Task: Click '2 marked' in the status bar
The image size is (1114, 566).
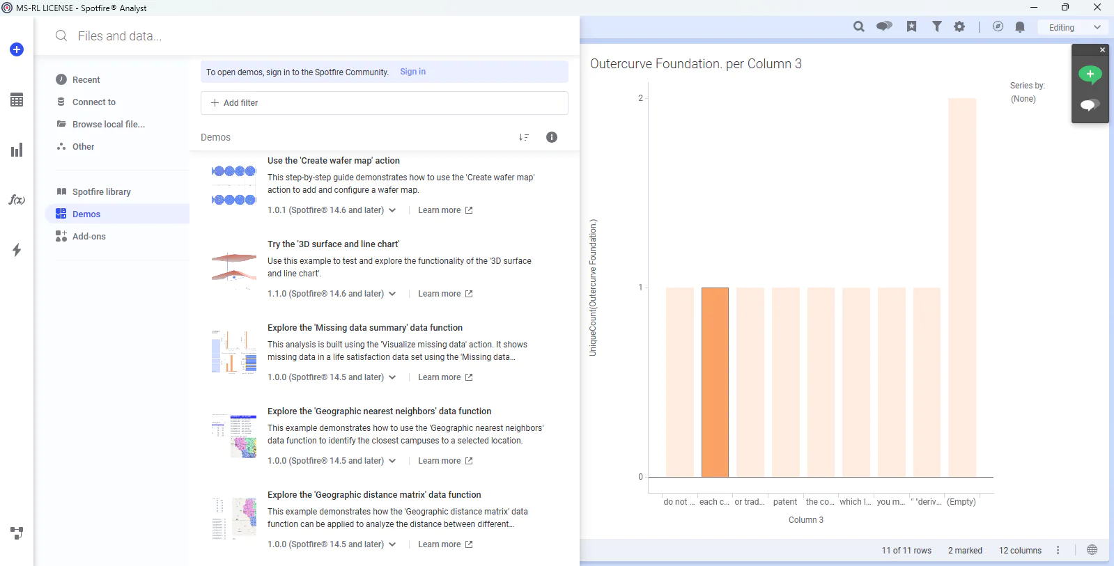Action: coord(965,551)
